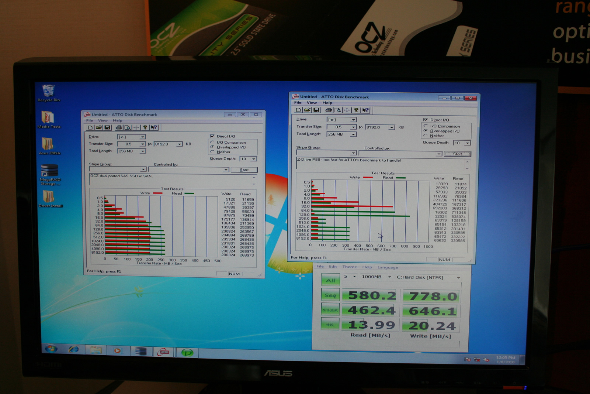Launch Internet Explorer from the taskbar

74,349
